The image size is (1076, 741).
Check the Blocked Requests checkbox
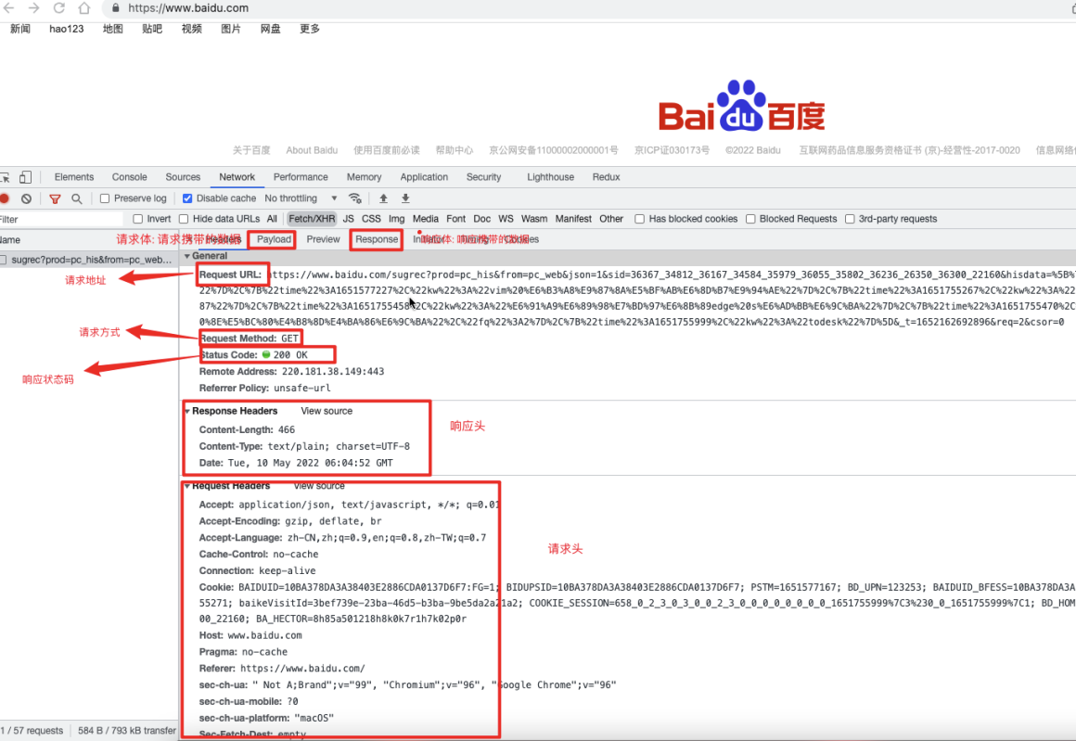(750, 219)
